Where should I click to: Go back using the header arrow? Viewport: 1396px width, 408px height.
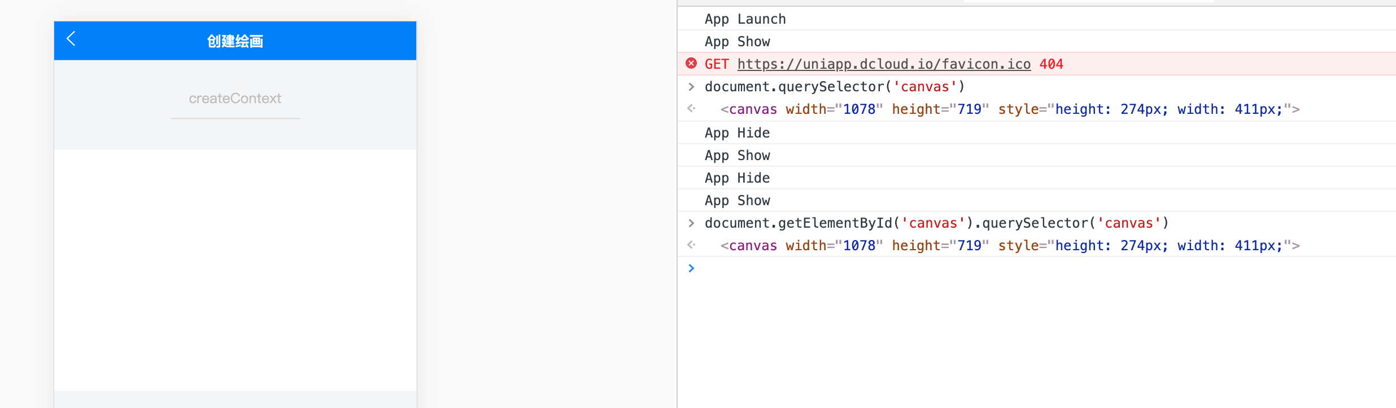coord(71,39)
